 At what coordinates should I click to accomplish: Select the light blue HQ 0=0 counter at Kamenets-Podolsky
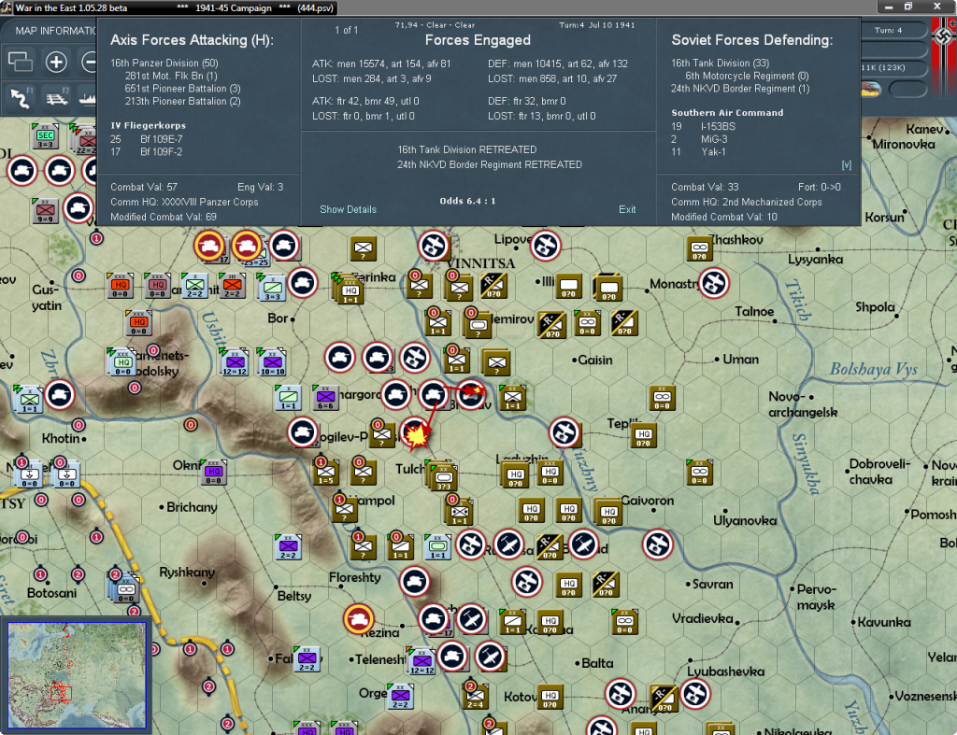tap(122, 362)
